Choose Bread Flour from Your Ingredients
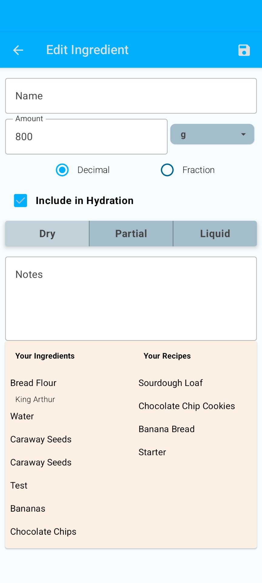 pyautogui.click(x=33, y=383)
